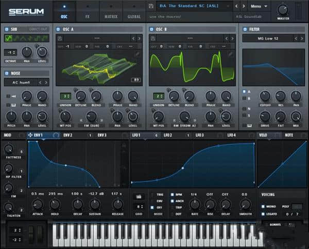
Task: Disable the OSC B power toggle
Action: 152,29
